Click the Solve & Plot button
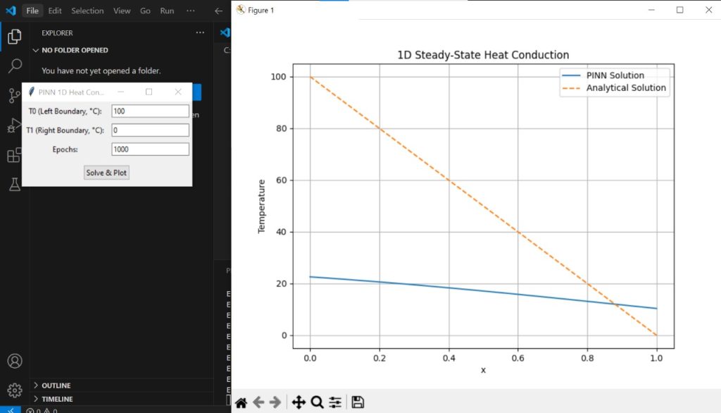This screenshot has width=721, height=413. [x=106, y=173]
